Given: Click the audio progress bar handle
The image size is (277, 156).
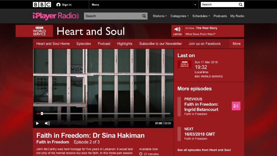Looking at the screenshot, I should pyautogui.click(x=42, y=114).
